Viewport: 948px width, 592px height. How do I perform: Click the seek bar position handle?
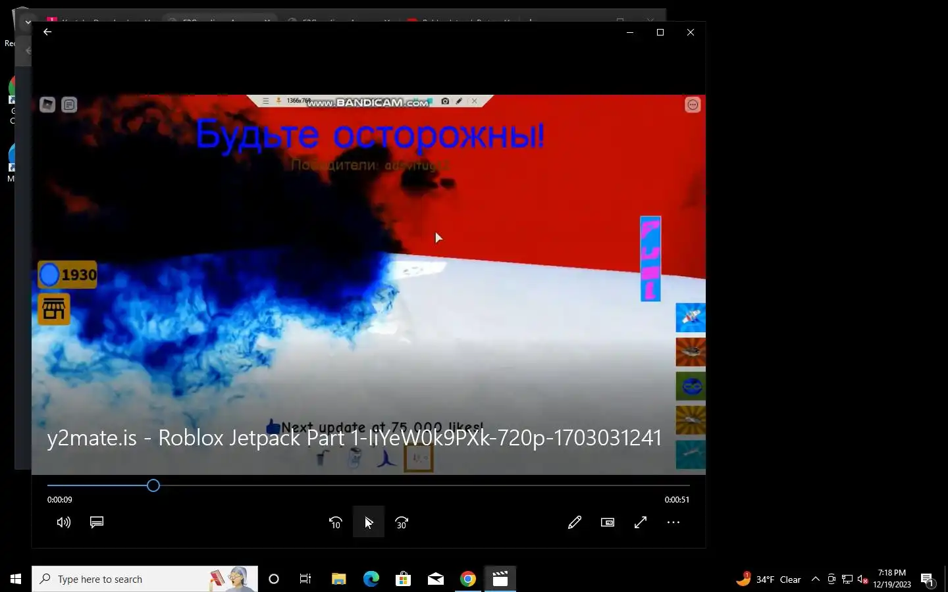click(153, 485)
